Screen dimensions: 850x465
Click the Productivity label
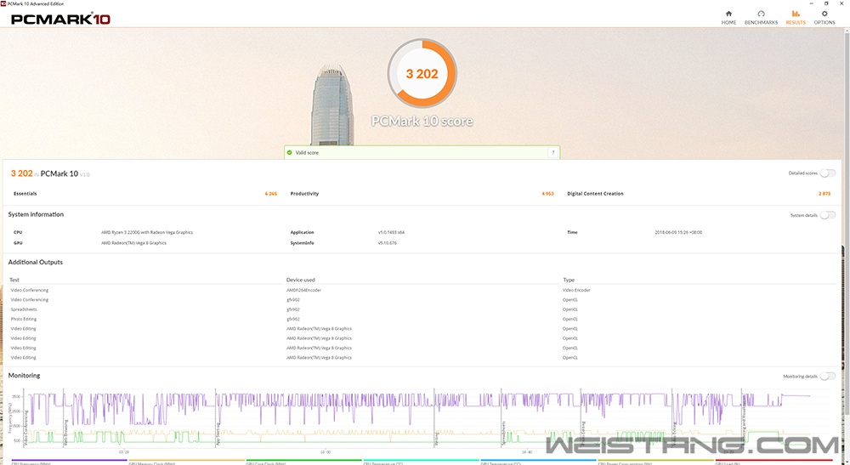click(304, 194)
